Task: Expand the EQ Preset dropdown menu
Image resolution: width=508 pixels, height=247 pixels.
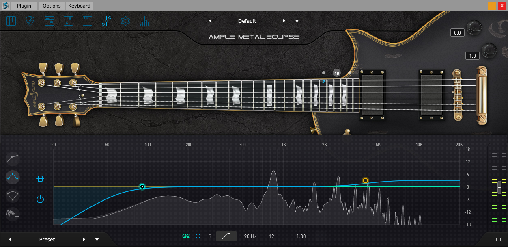Action: [x=97, y=239]
